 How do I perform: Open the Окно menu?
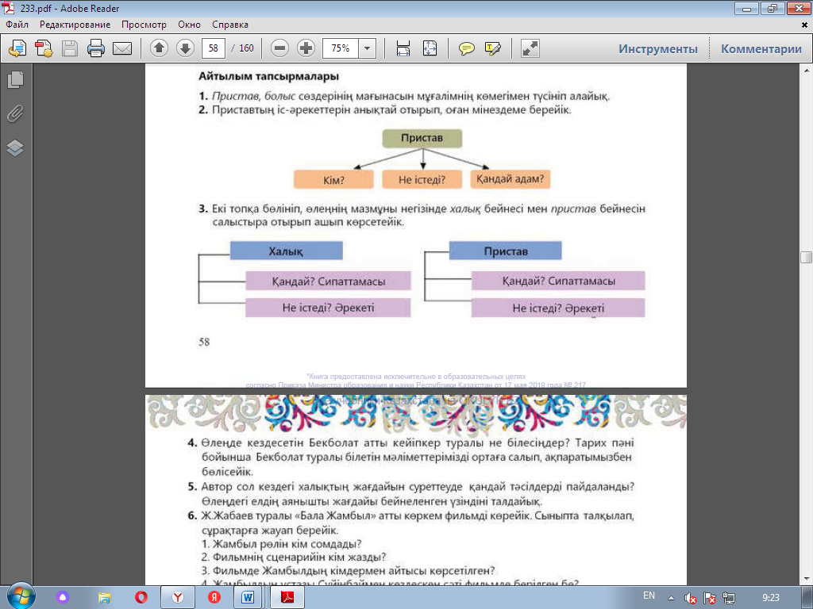coord(189,25)
